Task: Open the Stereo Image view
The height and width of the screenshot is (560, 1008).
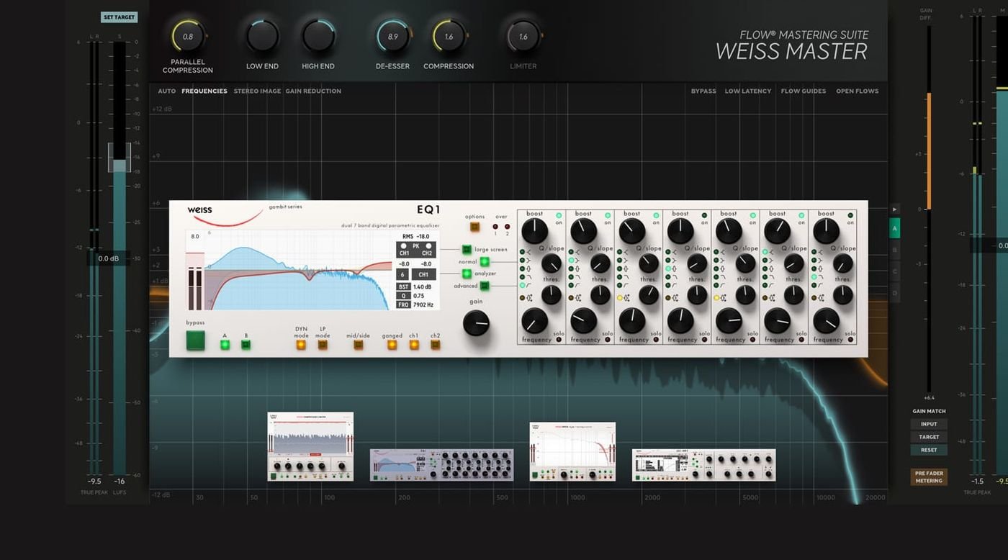Action: [257, 91]
